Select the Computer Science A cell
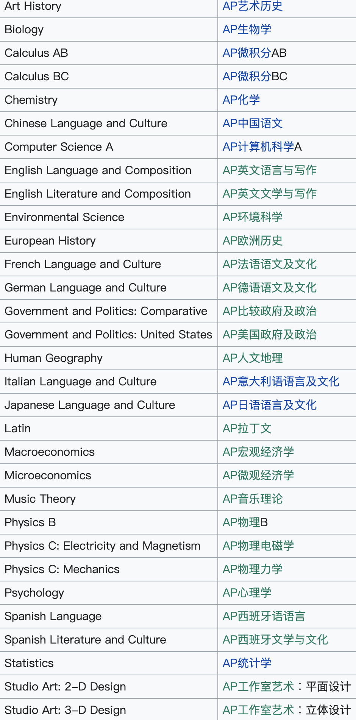Image resolution: width=356 pixels, height=720 pixels. [109, 147]
